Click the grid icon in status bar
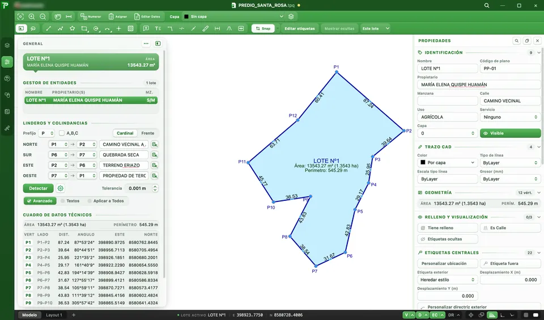Screen dimensions: 544x320 pos(526,315)
